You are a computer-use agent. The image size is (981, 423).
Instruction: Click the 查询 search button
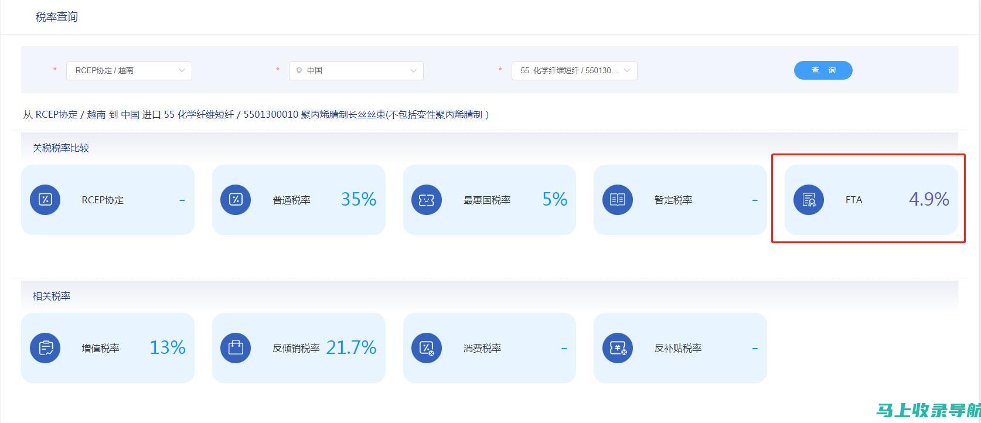[823, 70]
